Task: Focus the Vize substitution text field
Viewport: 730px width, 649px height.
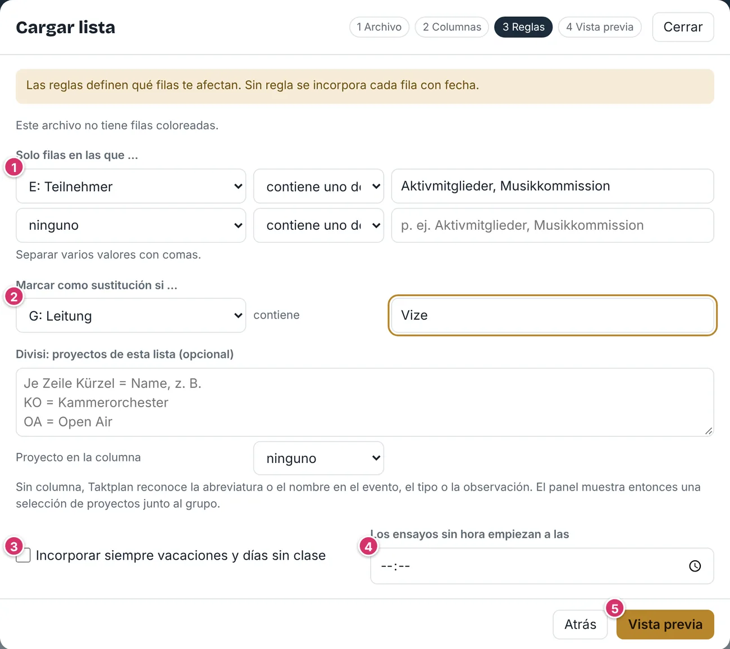Action: [x=553, y=315]
